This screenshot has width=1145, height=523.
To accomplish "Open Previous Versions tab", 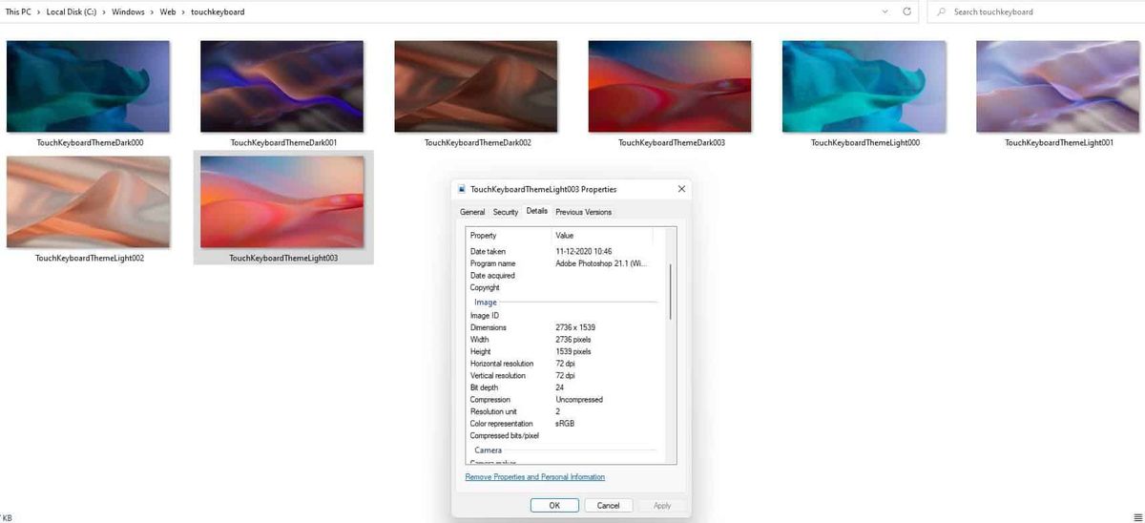I will point(584,212).
